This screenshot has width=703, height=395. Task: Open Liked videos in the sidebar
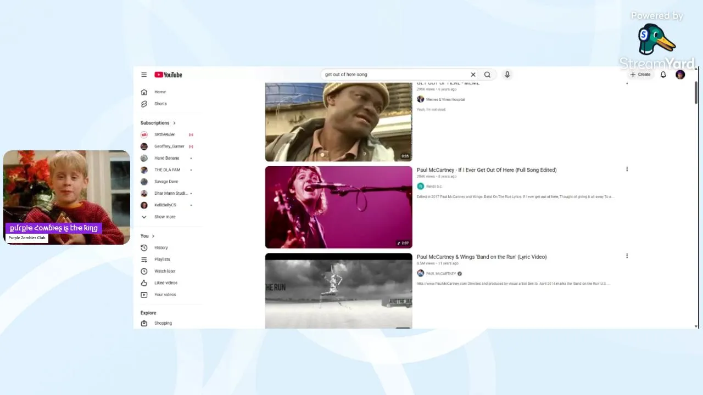pos(167,283)
